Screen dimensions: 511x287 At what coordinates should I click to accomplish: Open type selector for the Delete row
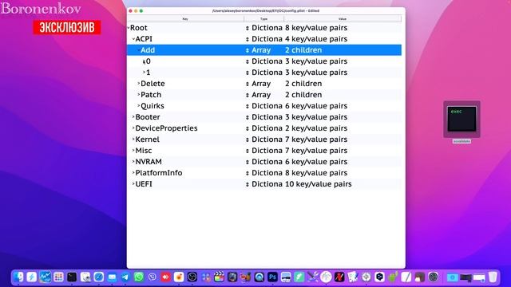point(248,84)
